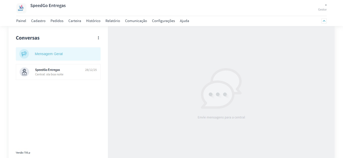Click the Gestor role label
This screenshot has width=343, height=158.
[x=322, y=10]
